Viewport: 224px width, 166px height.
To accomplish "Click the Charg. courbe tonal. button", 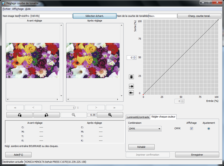I will pyautogui.click(x=199, y=16).
